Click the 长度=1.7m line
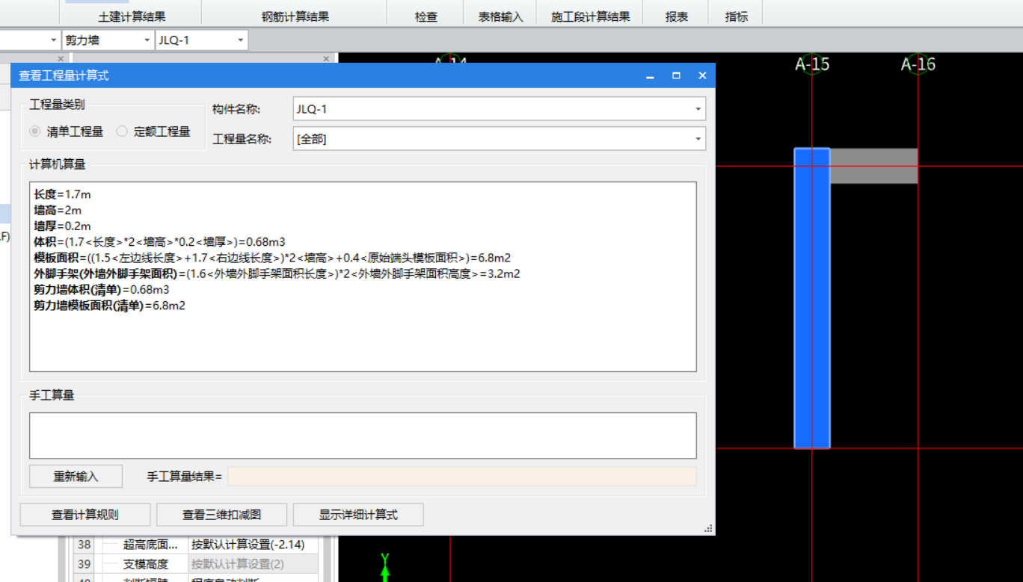The width and height of the screenshot is (1023, 582). click(62, 194)
